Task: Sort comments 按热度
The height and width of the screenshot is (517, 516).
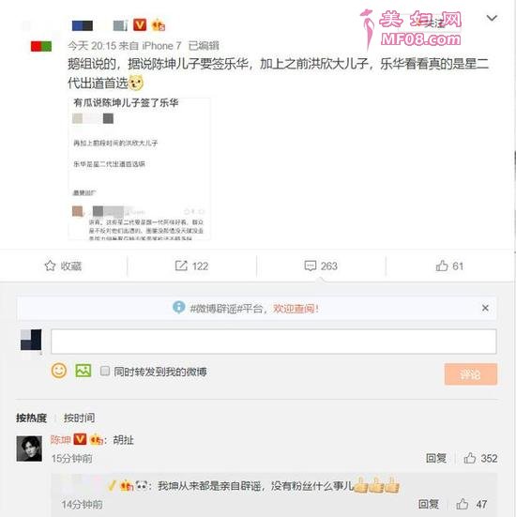Action: (31, 418)
